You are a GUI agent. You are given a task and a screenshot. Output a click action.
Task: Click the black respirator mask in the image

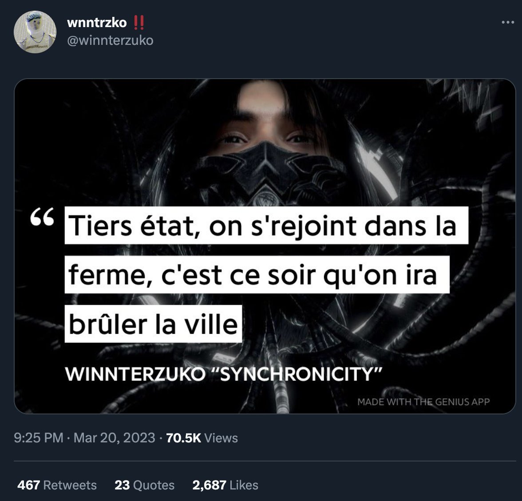266,174
